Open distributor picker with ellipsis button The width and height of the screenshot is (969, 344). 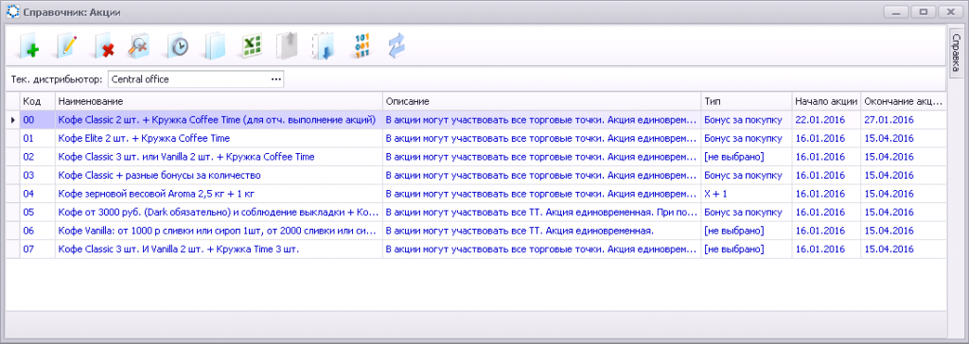275,79
